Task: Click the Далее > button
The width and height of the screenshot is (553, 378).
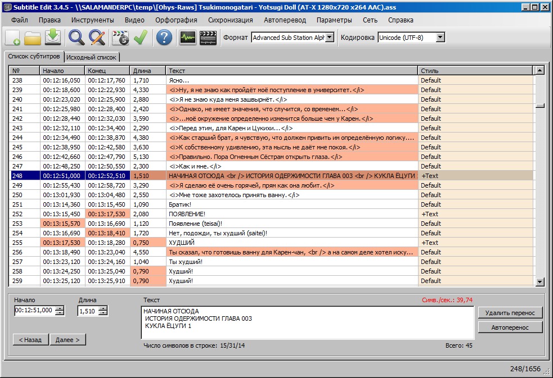Action: pyautogui.click(x=68, y=339)
